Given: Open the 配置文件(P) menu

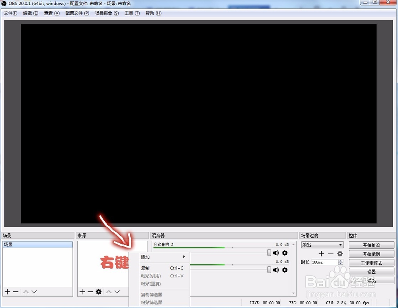Looking at the screenshot, I should click(78, 13).
